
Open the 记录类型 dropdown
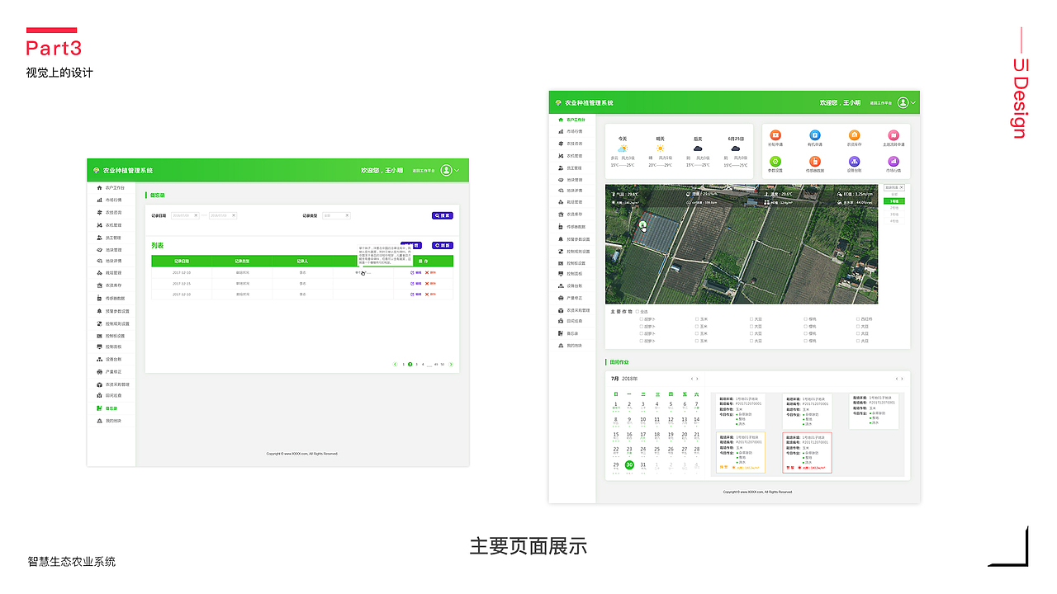coord(336,215)
